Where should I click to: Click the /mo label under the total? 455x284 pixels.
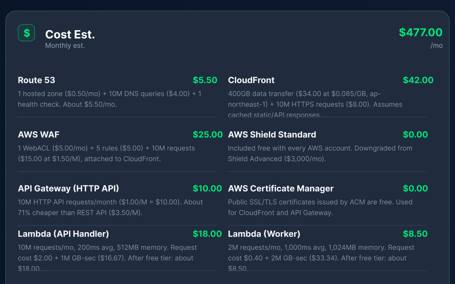436,46
